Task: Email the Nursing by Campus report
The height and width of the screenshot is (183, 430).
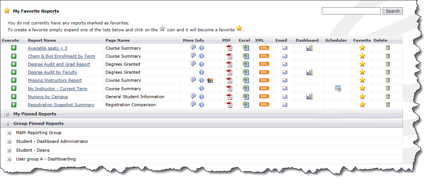Action: [285, 97]
